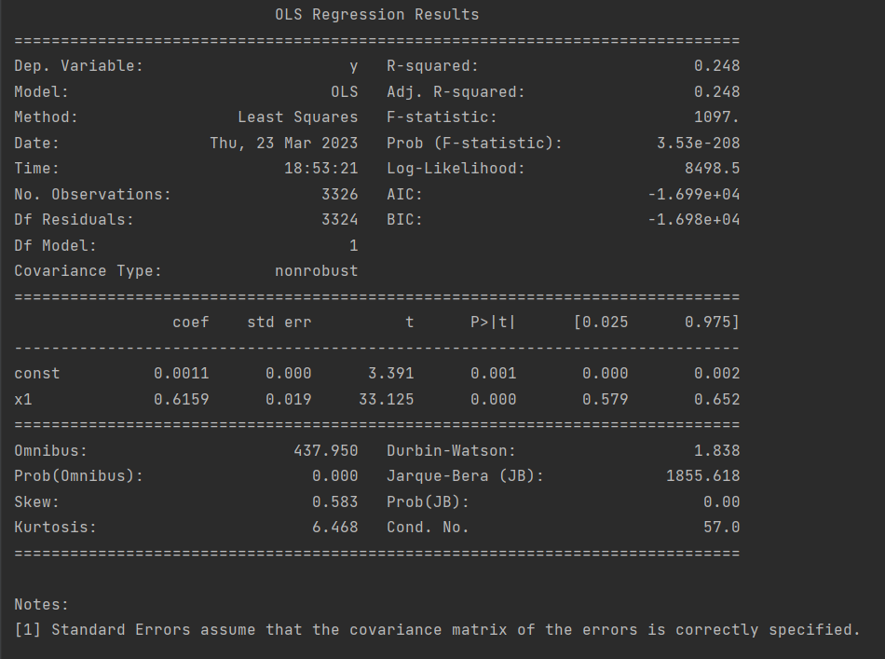The width and height of the screenshot is (885, 659).
Task: Select the date 'Thu, 23 Mar 2023'
Action: point(284,144)
